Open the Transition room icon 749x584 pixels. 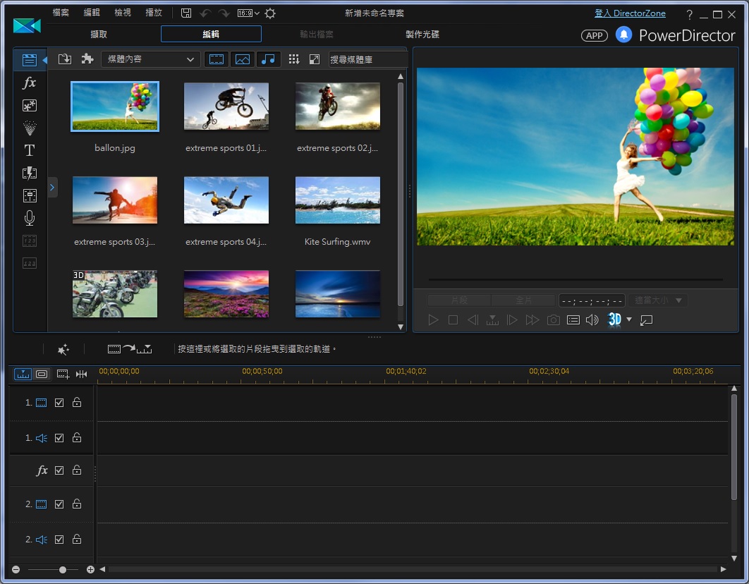(30, 173)
